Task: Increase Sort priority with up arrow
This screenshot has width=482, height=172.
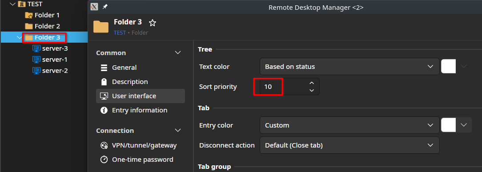Action: [x=312, y=83]
